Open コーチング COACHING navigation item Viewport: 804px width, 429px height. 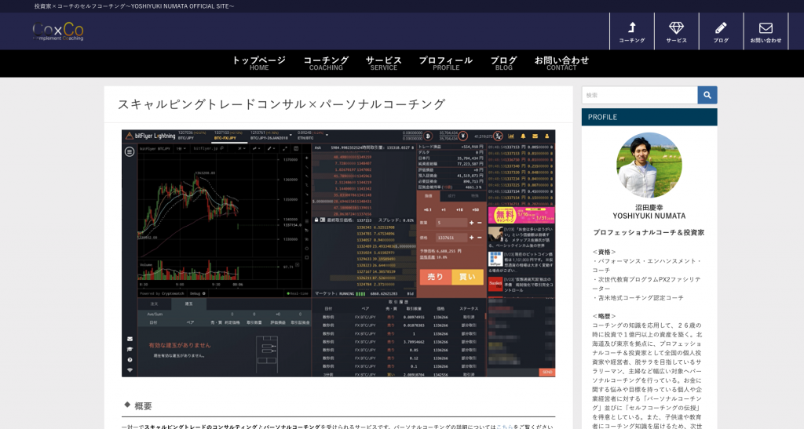click(x=326, y=63)
